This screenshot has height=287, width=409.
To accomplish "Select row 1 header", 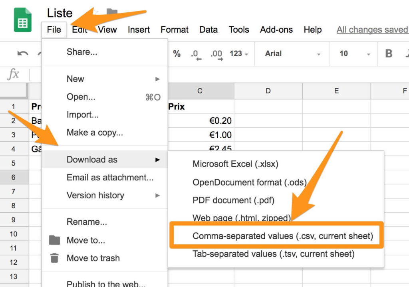I will coord(14,107).
